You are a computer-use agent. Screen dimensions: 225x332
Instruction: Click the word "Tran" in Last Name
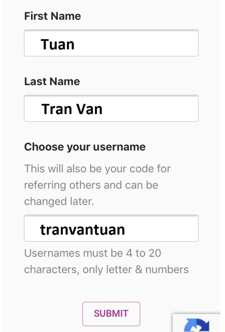coord(57,109)
